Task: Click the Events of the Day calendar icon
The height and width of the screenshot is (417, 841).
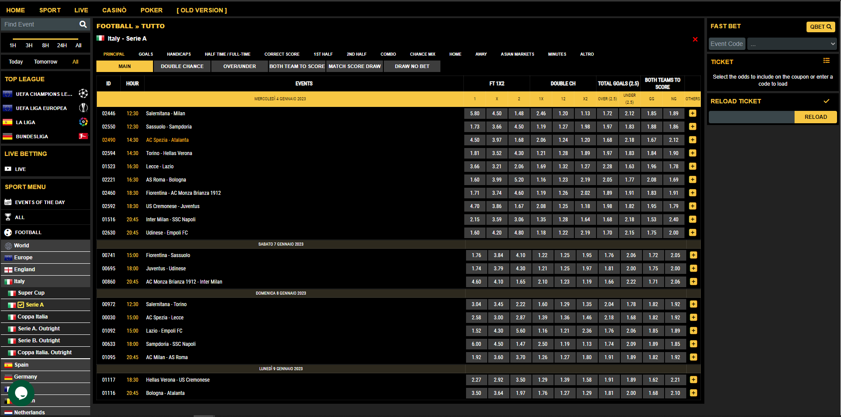Action: [8, 202]
